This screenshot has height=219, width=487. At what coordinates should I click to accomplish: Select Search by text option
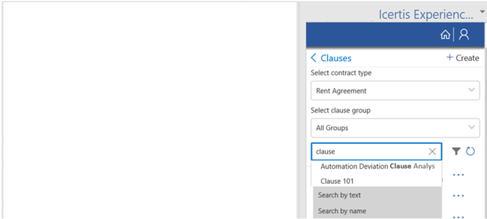pyautogui.click(x=339, y=195)
